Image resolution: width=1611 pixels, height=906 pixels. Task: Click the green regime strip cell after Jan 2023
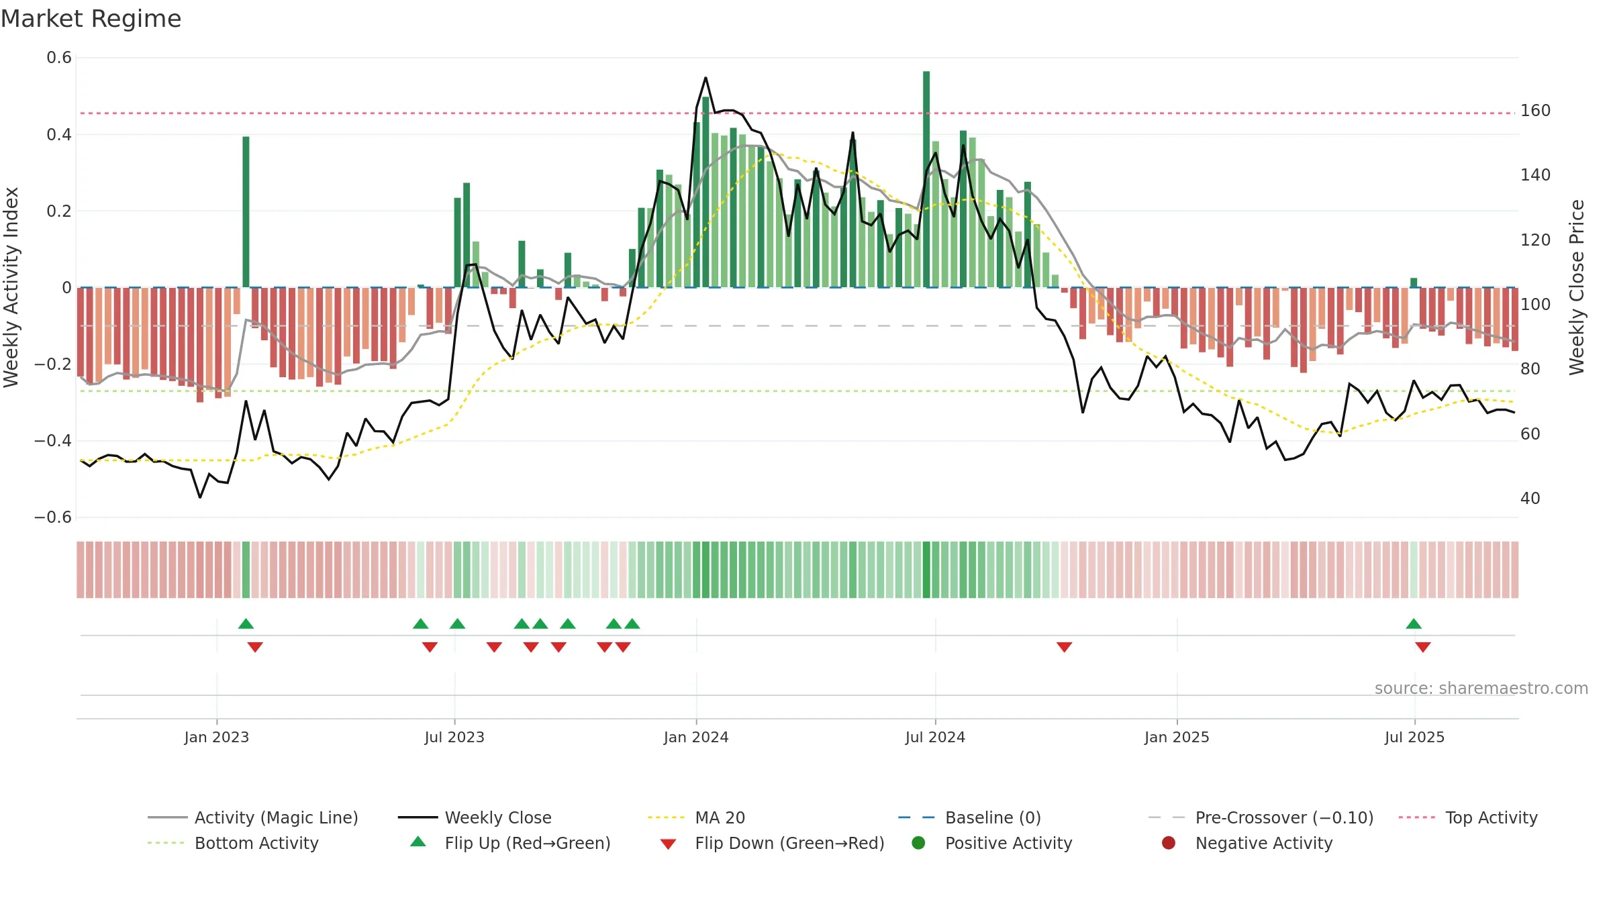pos(246,570)
